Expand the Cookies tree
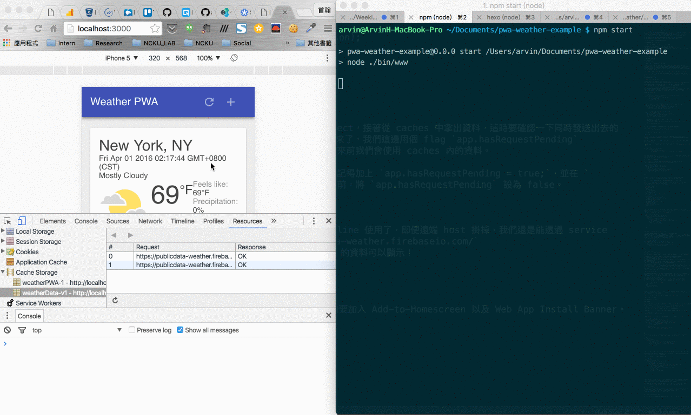Screen dimensions: 691x415 (x=3, y=251)
